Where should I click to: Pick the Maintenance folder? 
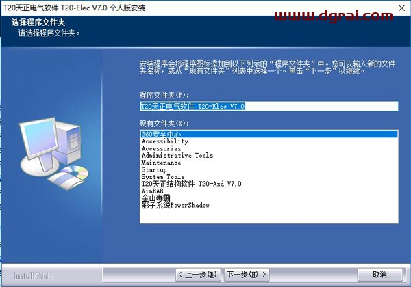[161, 163]
